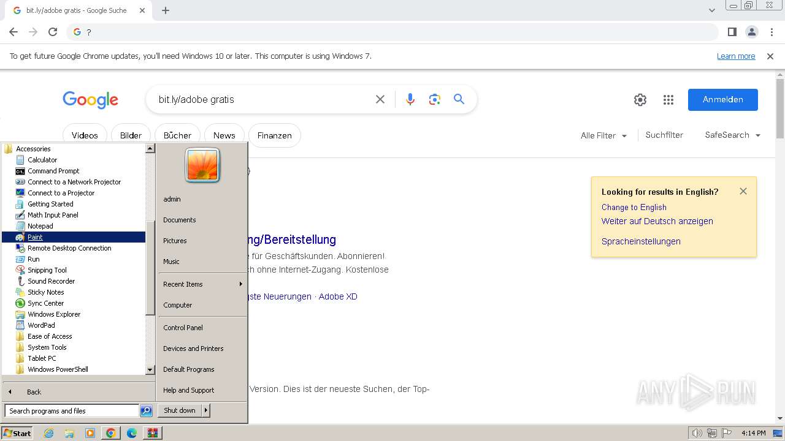Open the Run dialog entry
The width and height of the screenshot is (785, 441).
pyautogui.click(x=33, y=259)
